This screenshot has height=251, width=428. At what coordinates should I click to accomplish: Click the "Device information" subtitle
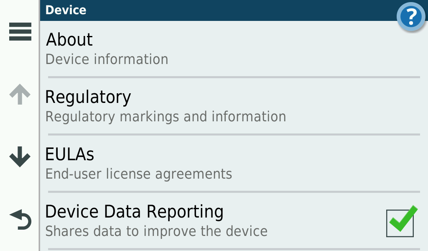[x=107, y=59]
